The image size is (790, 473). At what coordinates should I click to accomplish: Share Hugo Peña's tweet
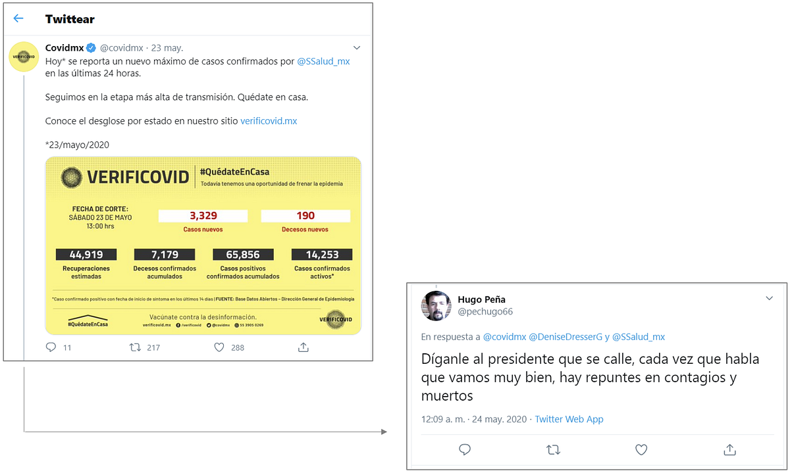729,449
